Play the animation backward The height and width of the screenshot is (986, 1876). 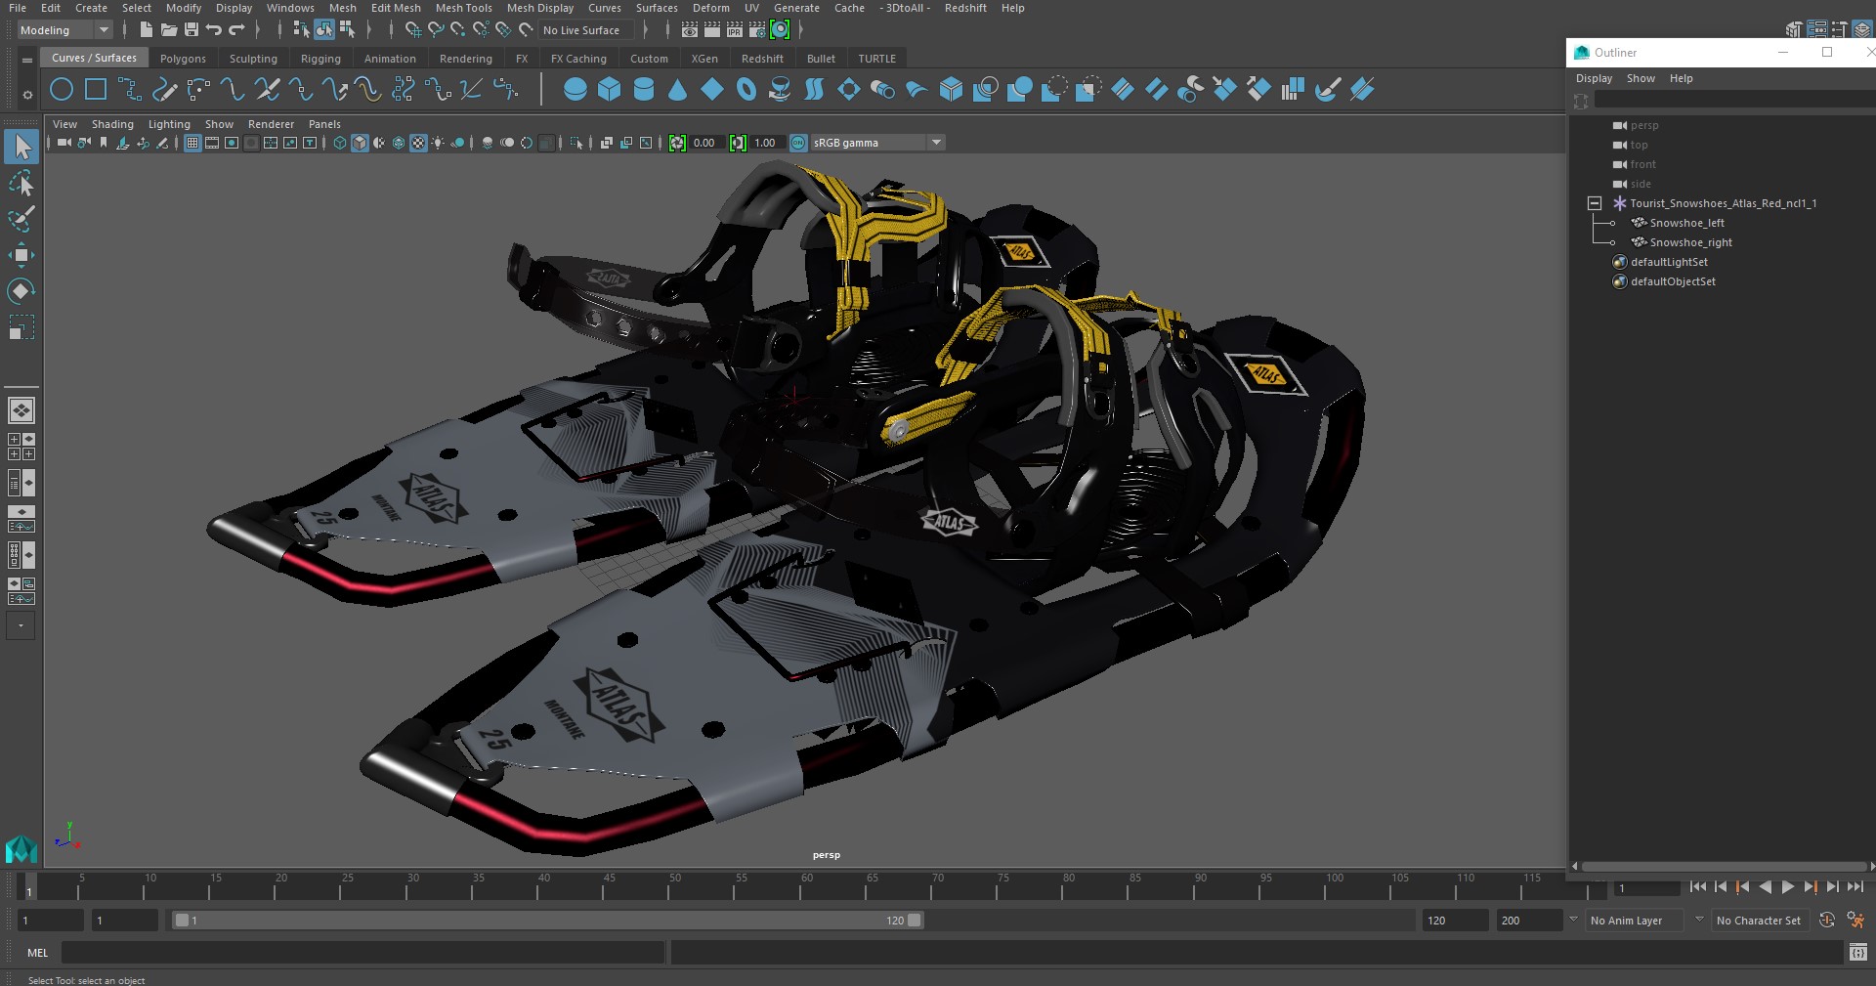(1765, 887)
